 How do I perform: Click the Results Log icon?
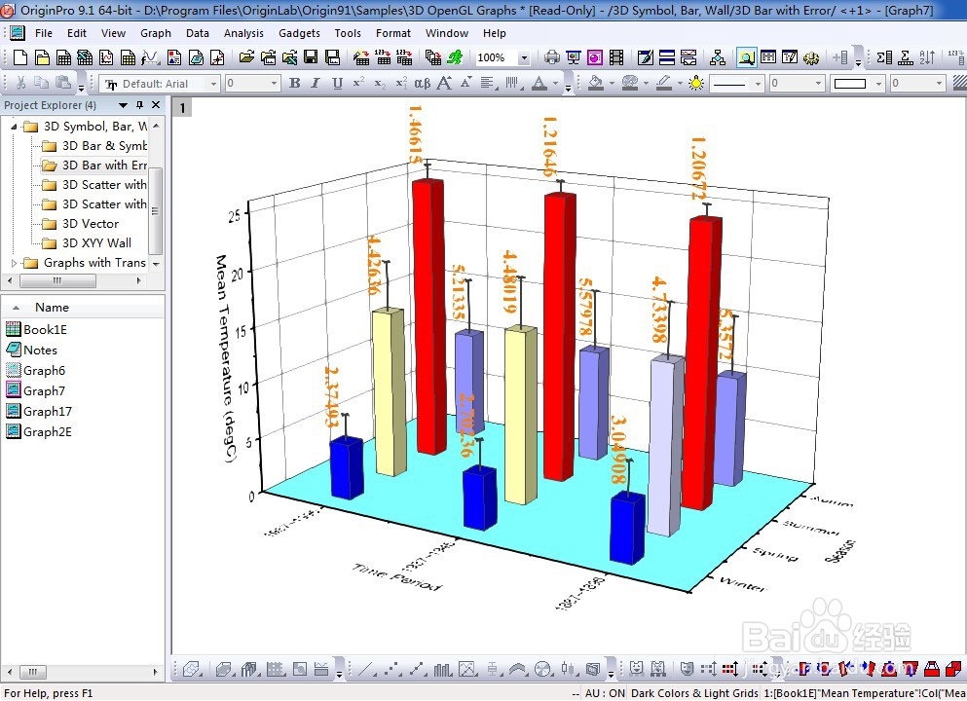coord(768,57)
